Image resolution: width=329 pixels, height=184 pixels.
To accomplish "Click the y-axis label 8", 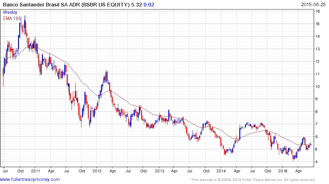I will pos(317,111).
